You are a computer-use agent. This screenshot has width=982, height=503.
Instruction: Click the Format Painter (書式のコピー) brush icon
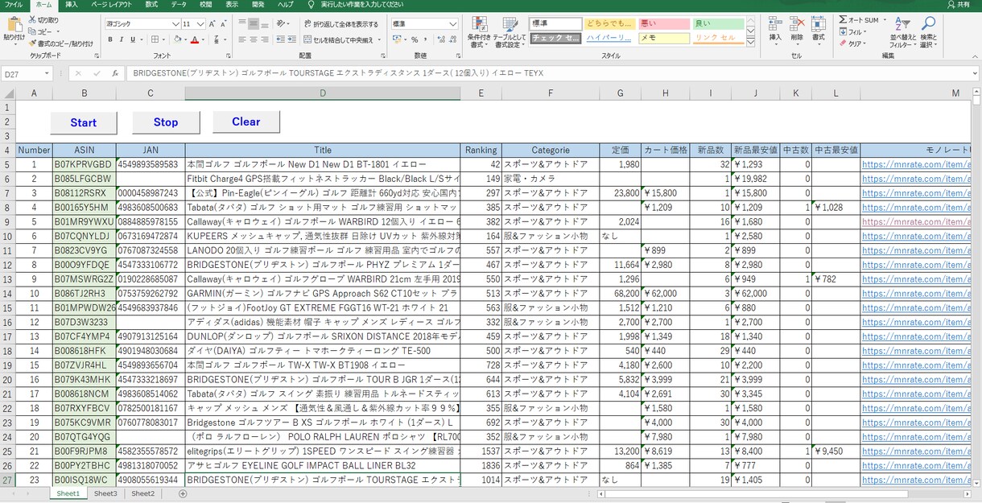[x=31, y=43]
